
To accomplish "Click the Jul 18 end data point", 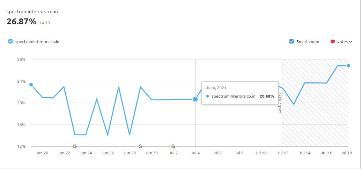I will click(x=348, y=66).
